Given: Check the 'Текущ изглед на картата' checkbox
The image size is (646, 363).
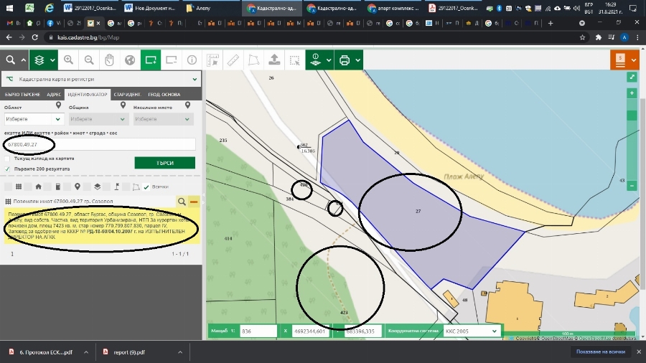Looking at the screenshot, I should coord(8,159).
